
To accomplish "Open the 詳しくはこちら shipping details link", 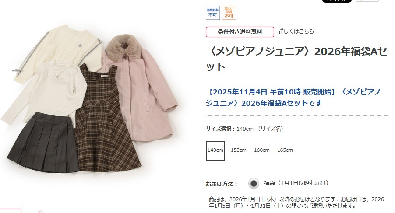I will [x=296, y=31].
